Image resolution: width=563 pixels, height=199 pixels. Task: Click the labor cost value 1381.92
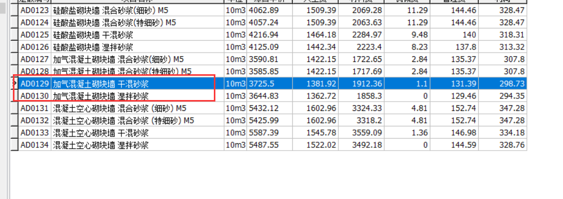click(x=321, y=84)
